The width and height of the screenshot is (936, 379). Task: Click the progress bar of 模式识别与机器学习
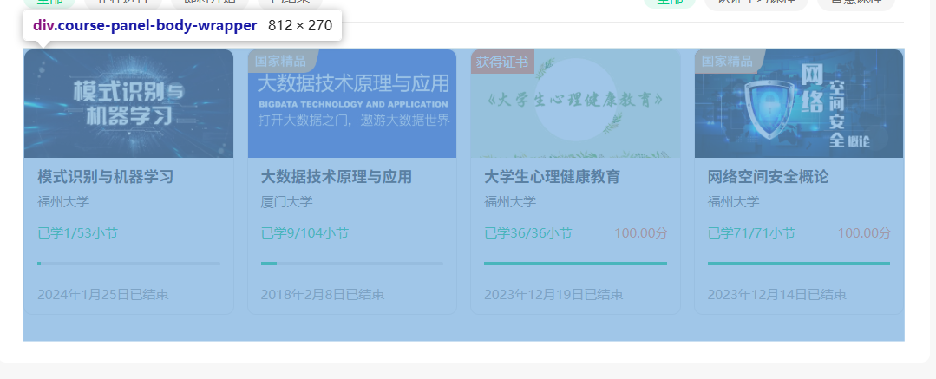[x=129, y=263]
